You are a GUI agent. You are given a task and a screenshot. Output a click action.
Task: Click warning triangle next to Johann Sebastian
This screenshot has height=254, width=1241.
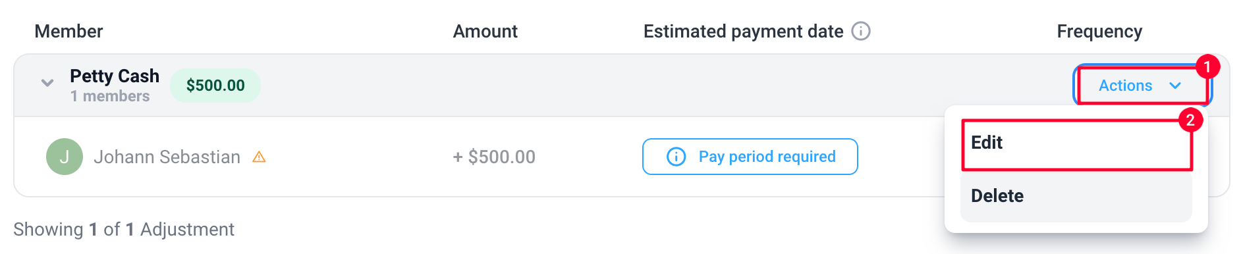[x=259, y=157]
